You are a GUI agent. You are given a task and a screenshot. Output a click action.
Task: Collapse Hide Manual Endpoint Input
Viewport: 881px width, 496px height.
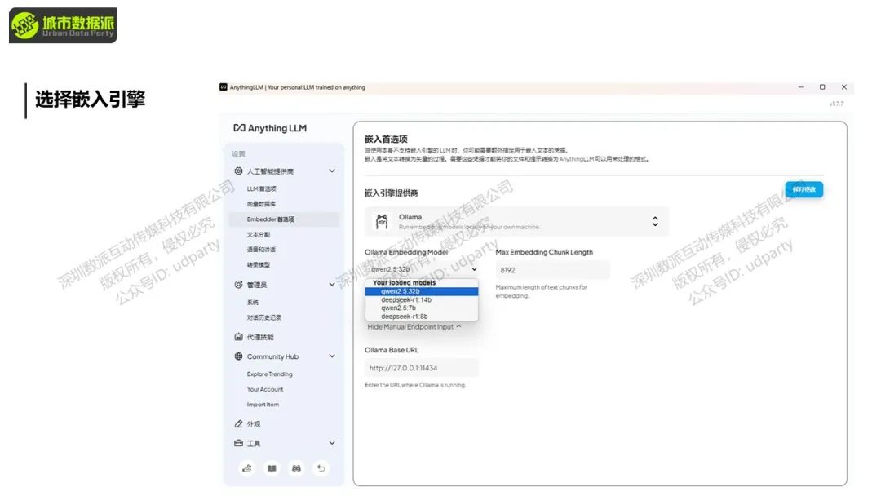(414, 326)
